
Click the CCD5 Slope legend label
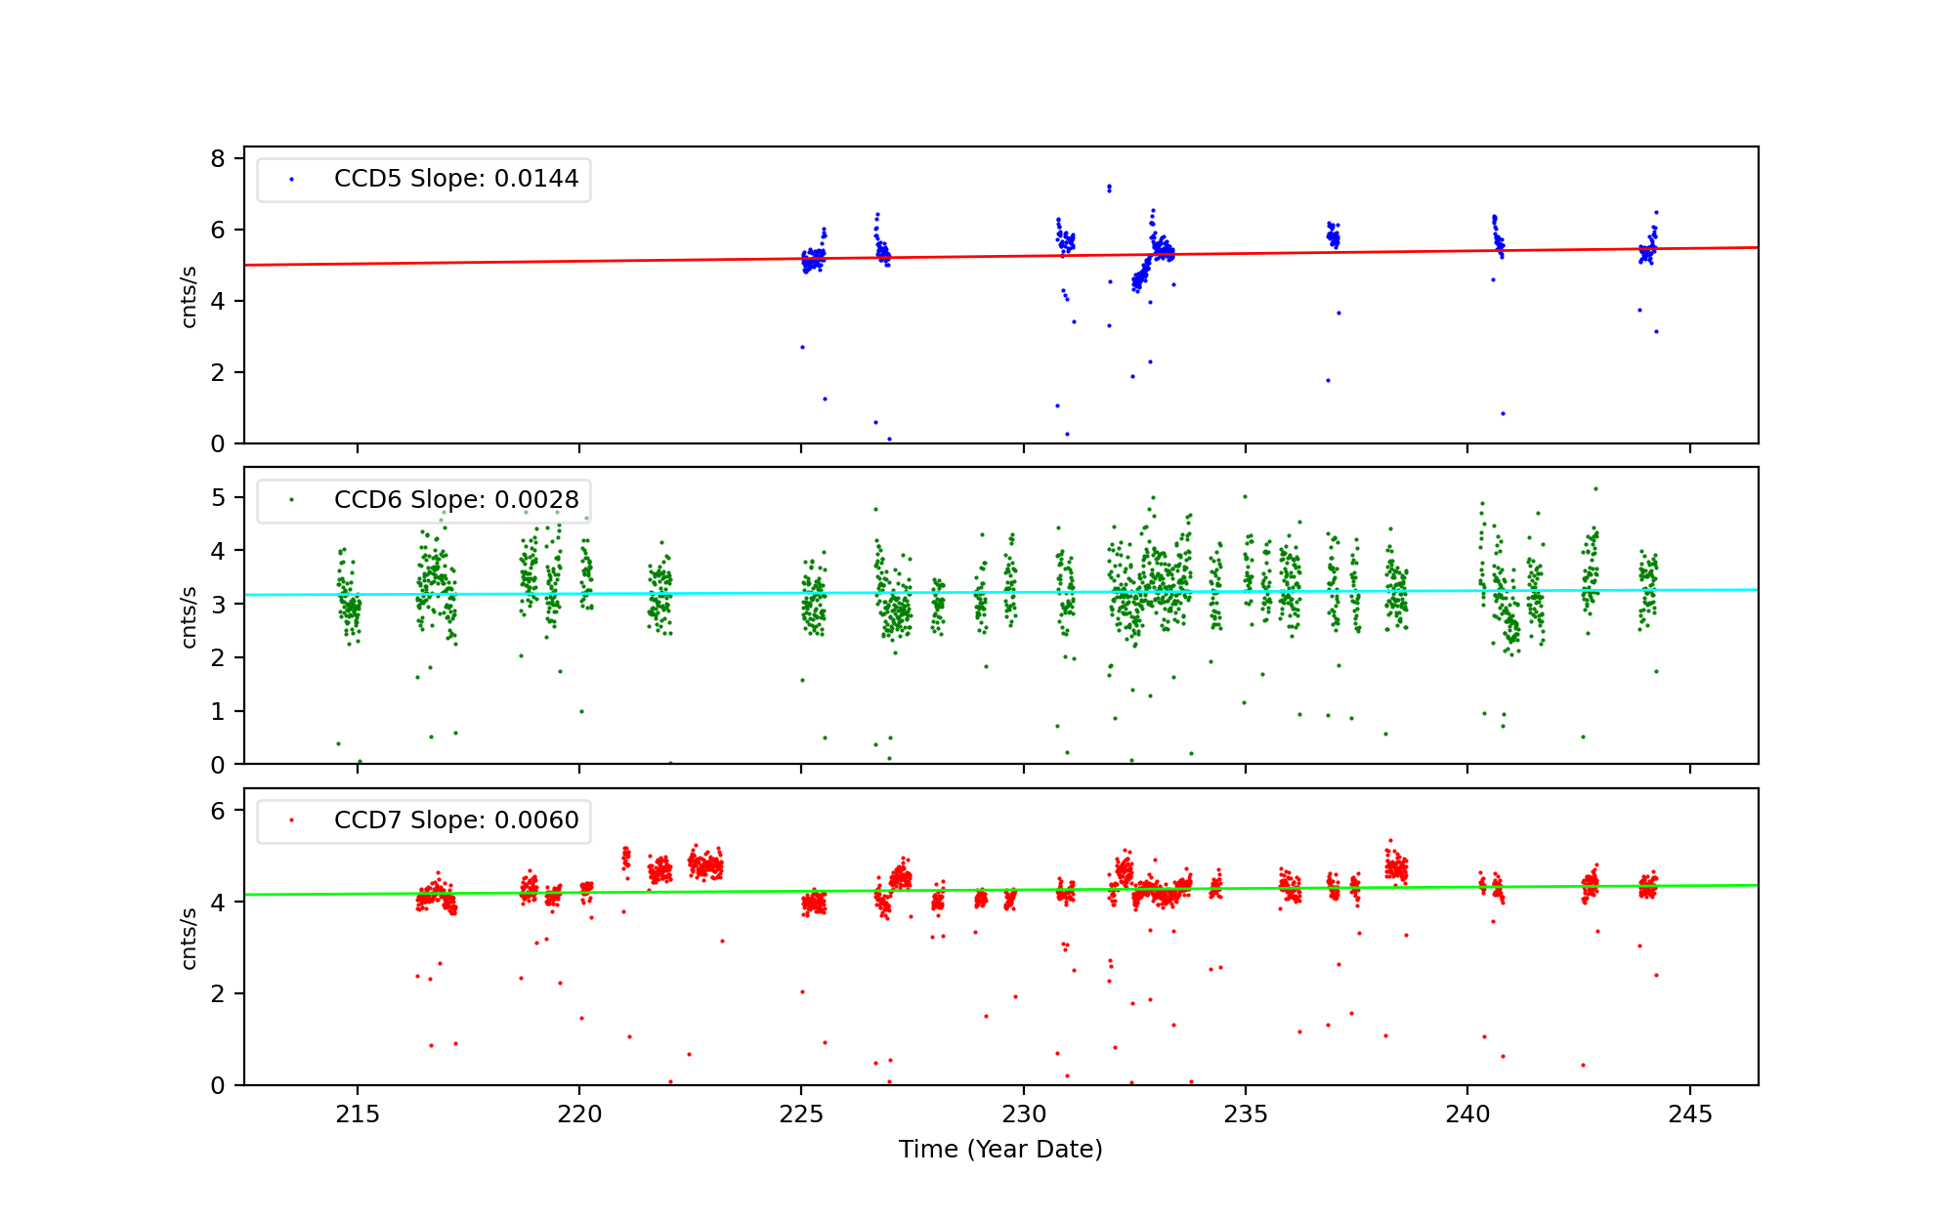click(456, 179)
